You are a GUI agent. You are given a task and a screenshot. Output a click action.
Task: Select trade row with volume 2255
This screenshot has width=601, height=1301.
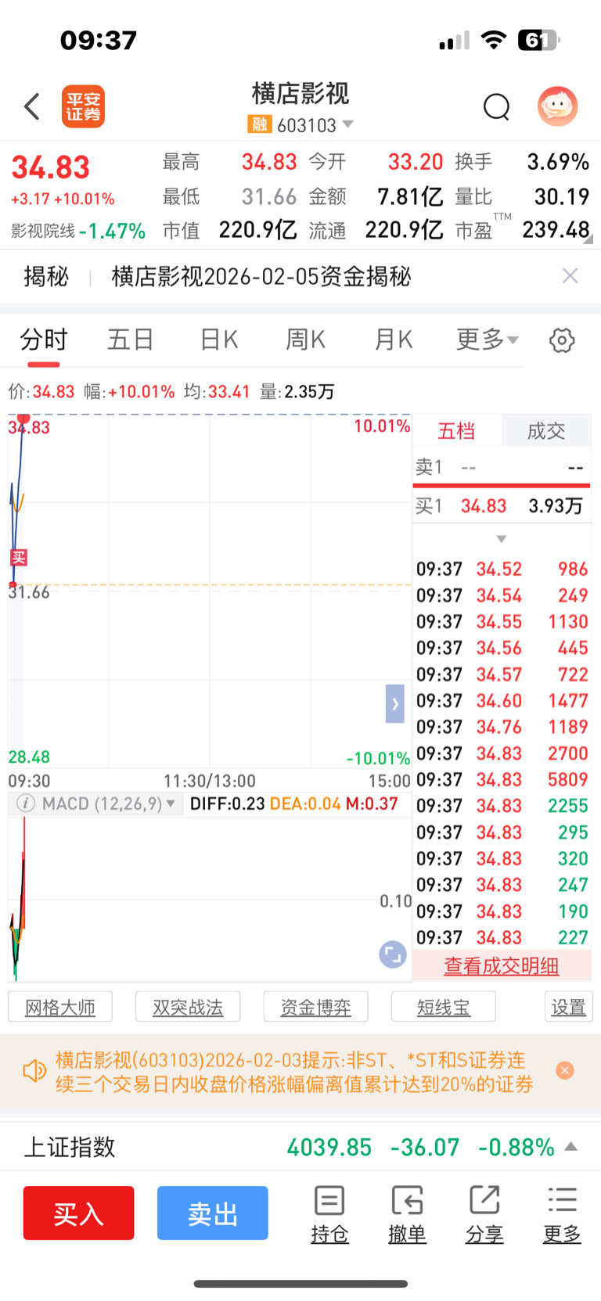pos(502,806)
